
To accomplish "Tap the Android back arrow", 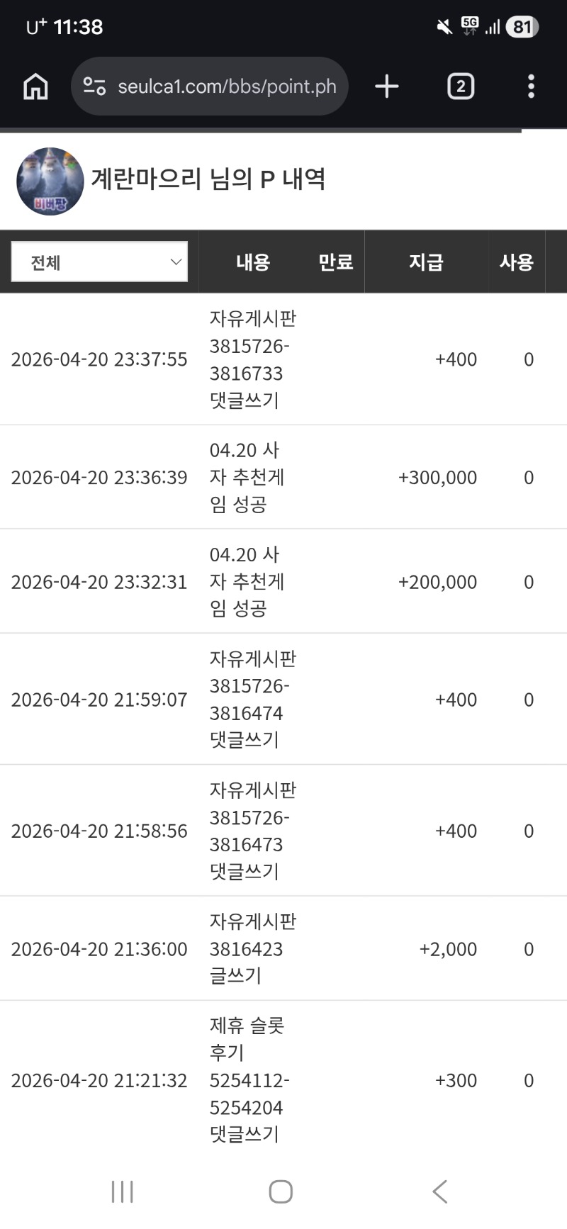I will pos(439,1191).
